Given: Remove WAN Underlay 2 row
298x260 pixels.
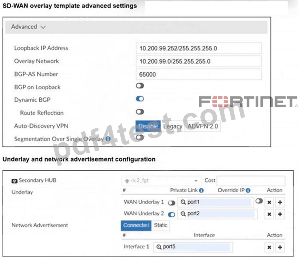Looking at the screenshot, I should tap(269, 214).
